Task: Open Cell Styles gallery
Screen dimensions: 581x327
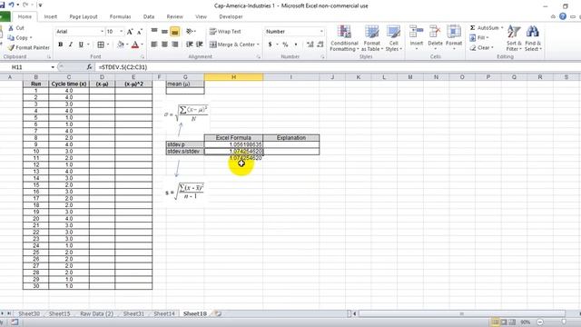Action: click(x=393, y=38)
